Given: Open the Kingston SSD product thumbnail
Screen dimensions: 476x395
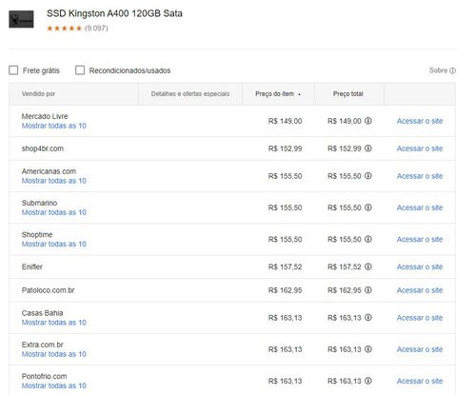Looking at the screenshot, I should pos(21,19).
